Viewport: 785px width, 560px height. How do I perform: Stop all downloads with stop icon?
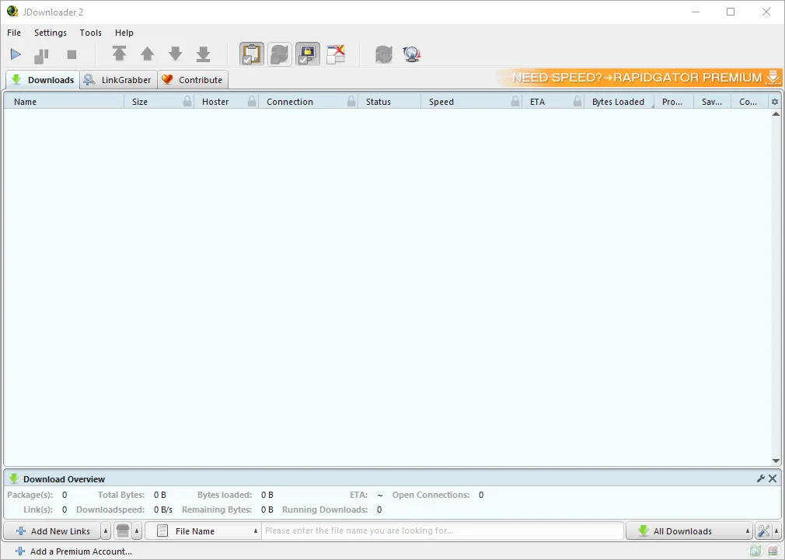point(72,54)
